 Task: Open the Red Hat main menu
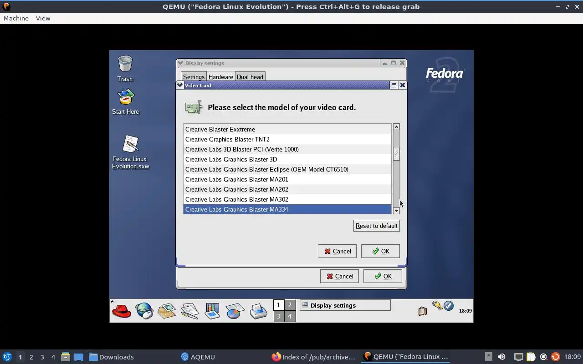pyautogui.click(x=122, y=311)
